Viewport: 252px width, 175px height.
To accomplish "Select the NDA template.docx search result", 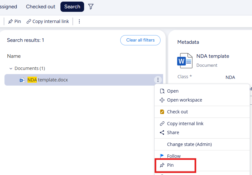I will coord(53,80).
